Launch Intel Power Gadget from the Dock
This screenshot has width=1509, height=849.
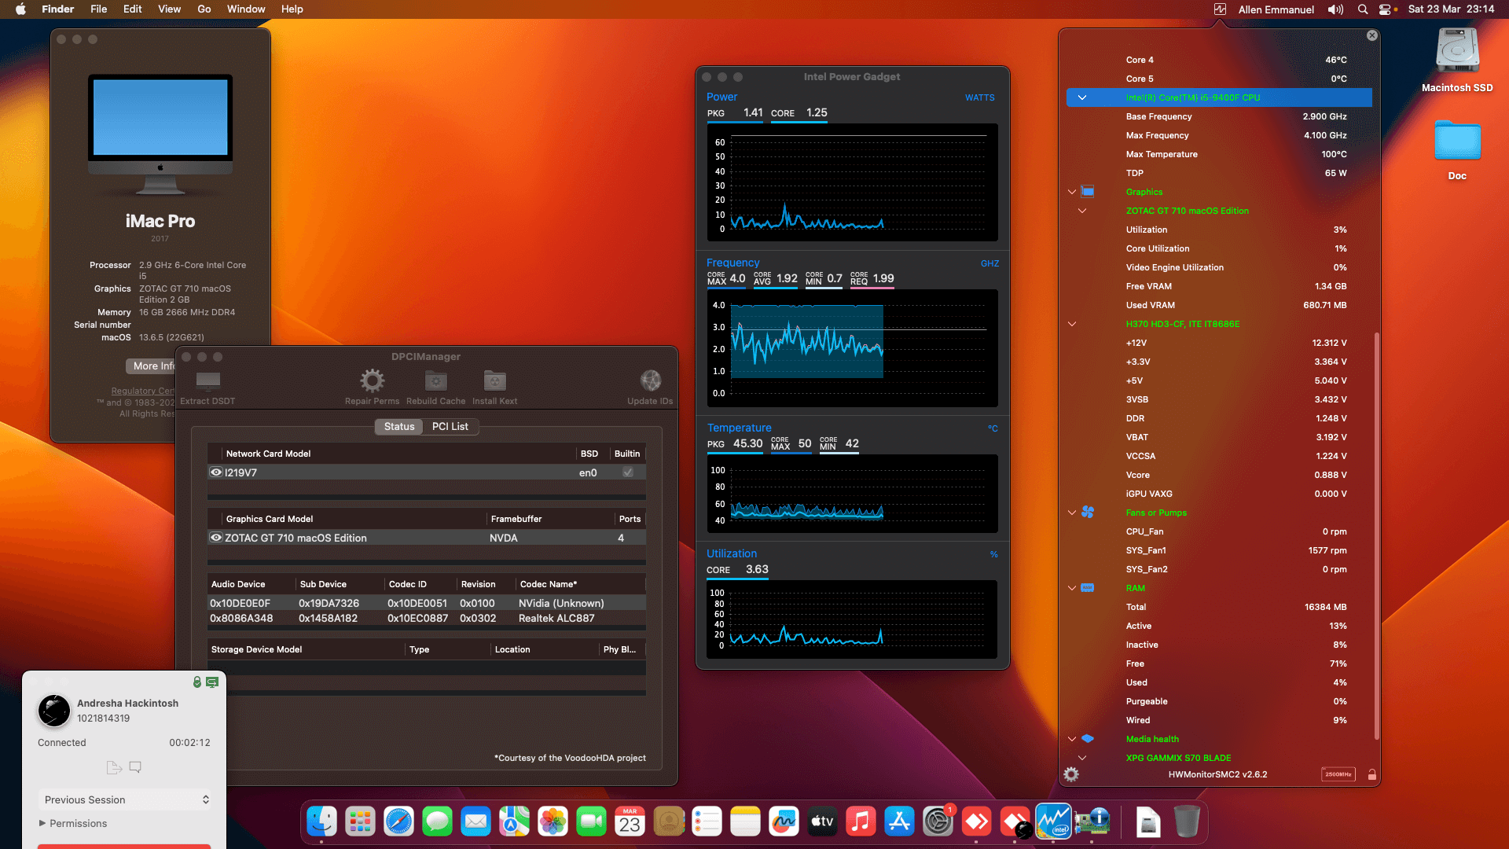1054,821
